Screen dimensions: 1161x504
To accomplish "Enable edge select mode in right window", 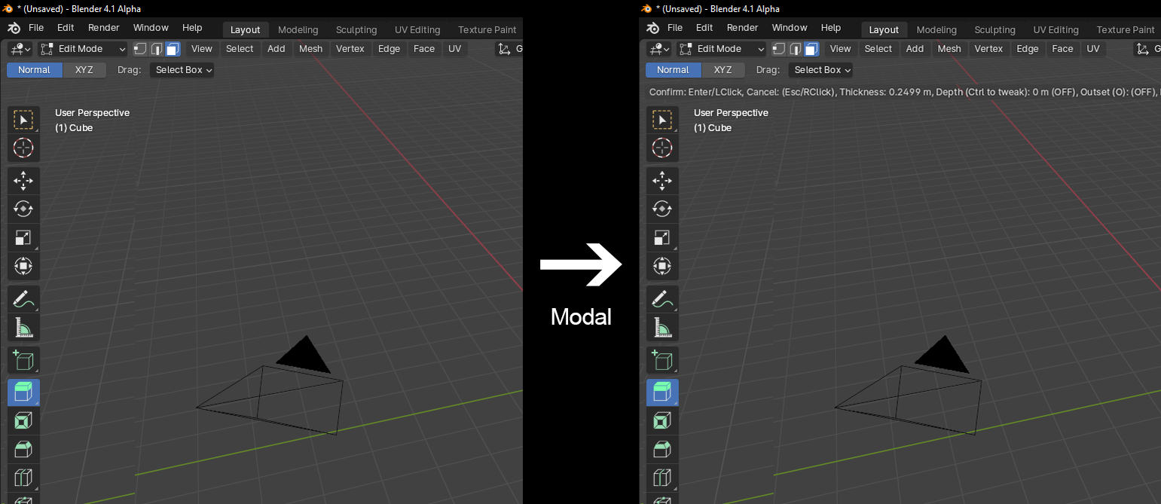I will [x=796, y=49].
